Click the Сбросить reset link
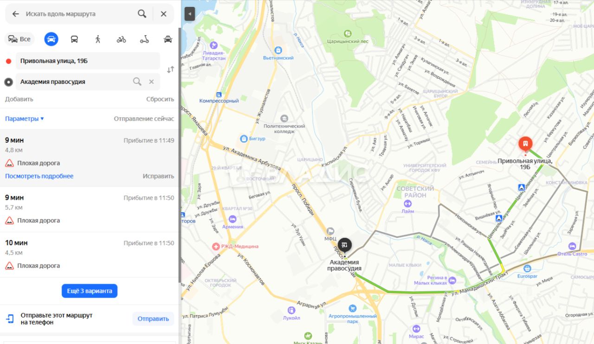594x344 pixels. point(160,99)
